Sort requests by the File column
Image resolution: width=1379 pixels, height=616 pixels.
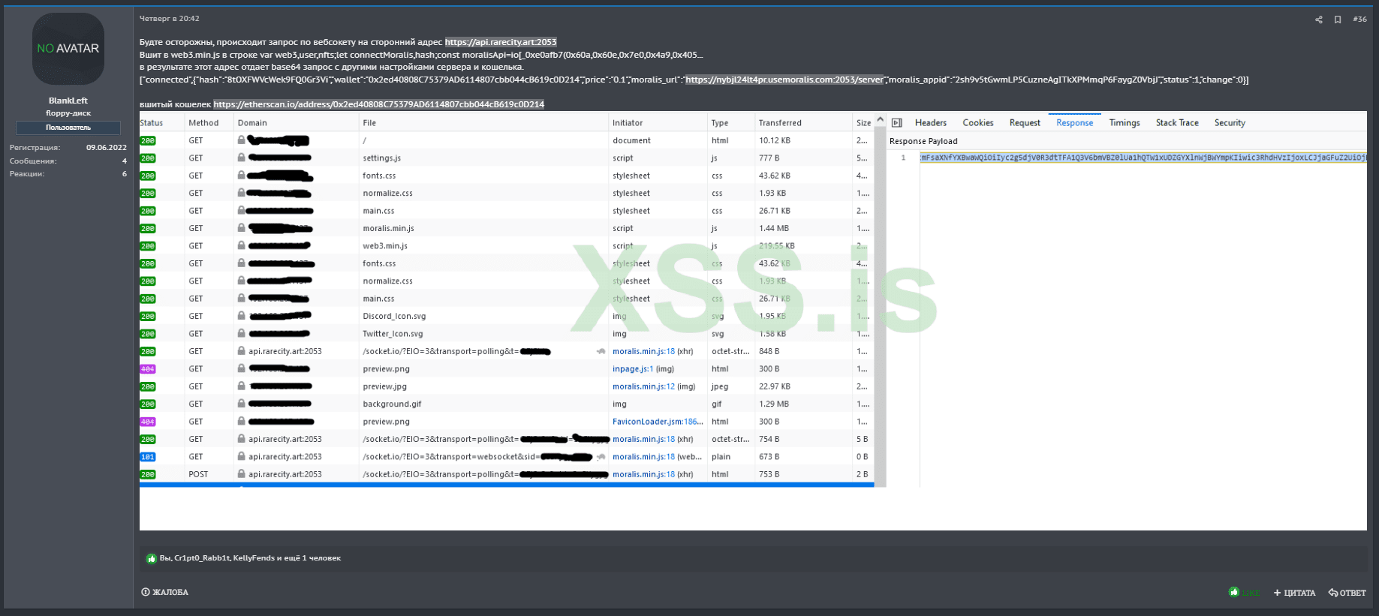tap(369, 123)
